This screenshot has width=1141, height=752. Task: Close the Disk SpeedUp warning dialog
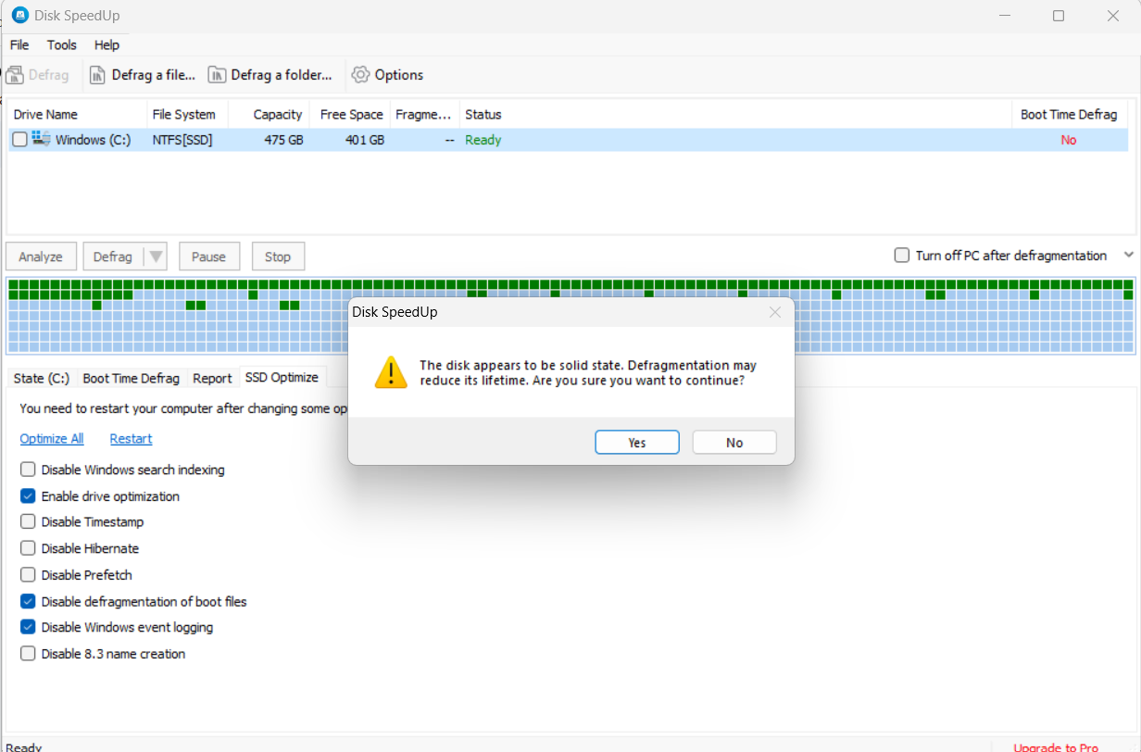coord(775,313)
